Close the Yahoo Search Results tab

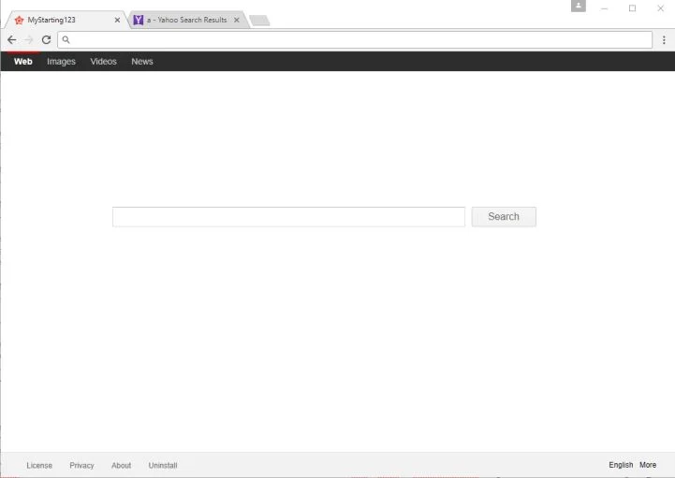point(236,20)
